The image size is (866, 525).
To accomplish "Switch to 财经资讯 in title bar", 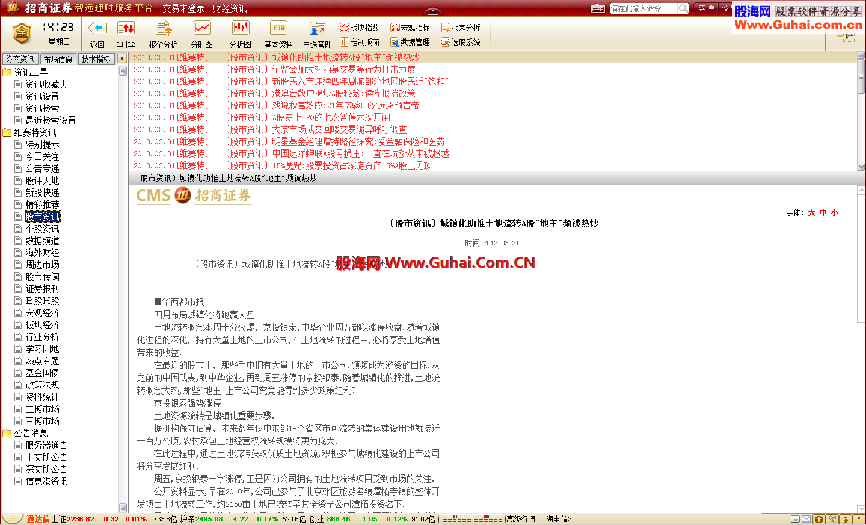I will (x=230, y=8).
